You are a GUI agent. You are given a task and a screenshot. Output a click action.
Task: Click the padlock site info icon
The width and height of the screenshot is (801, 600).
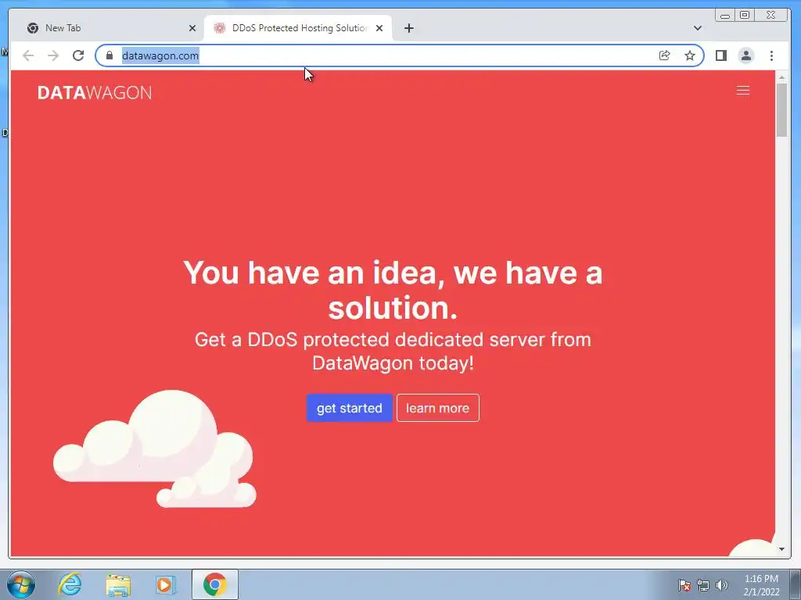pyautogui.click(x=110, y=55)
